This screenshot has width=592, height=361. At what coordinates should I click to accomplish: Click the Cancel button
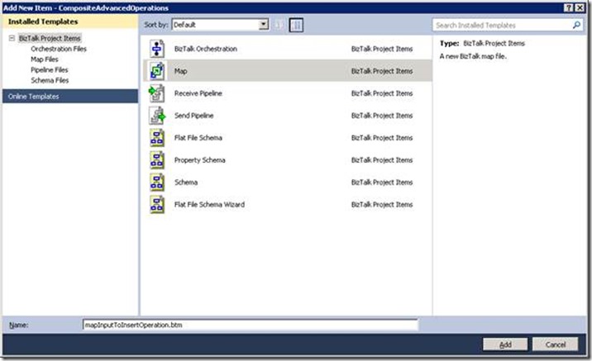click(x=556, y=344)
